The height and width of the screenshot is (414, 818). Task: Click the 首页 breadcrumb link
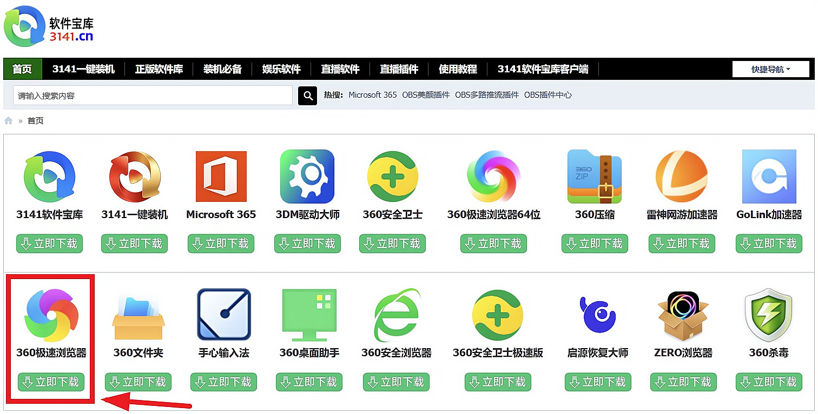coord(36,121)
